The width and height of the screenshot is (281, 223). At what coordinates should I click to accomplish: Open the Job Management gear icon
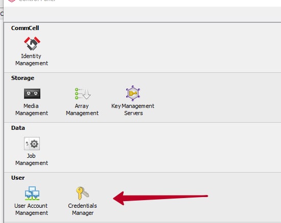point(32,144)
